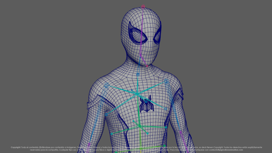Screen dimensions: 272x153
Task: Click the bold Copyright label in the footer
Action: tap(16, 147)
